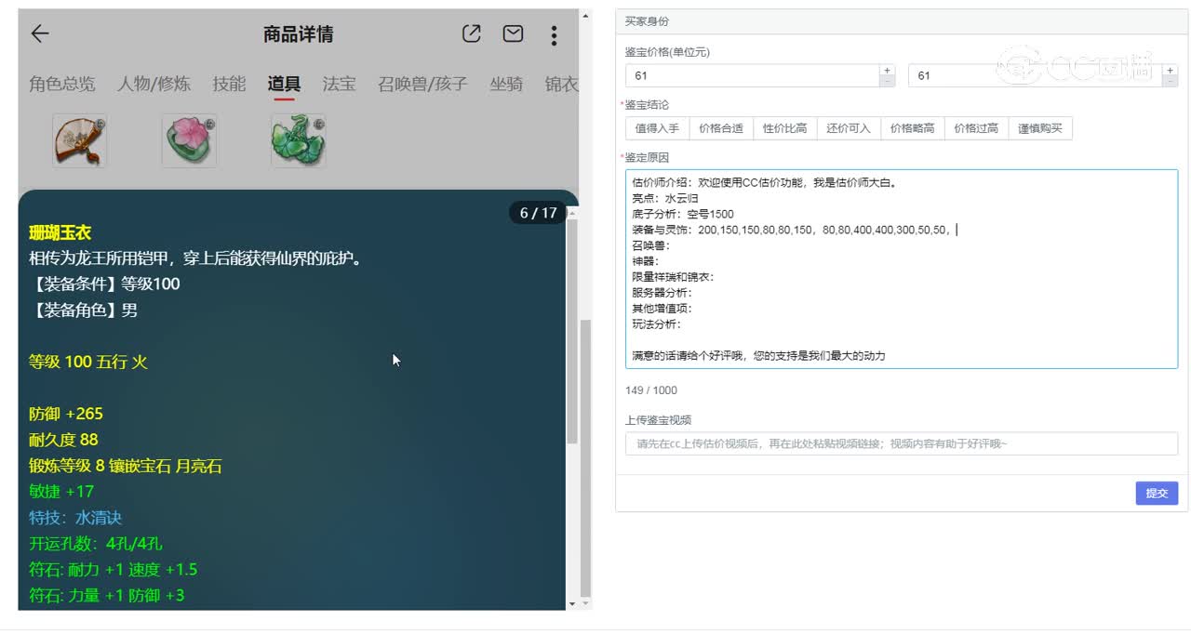This screenshot has height=634, width=1191.
Task: Increment the first price with plus stepper
Action: 887,70
